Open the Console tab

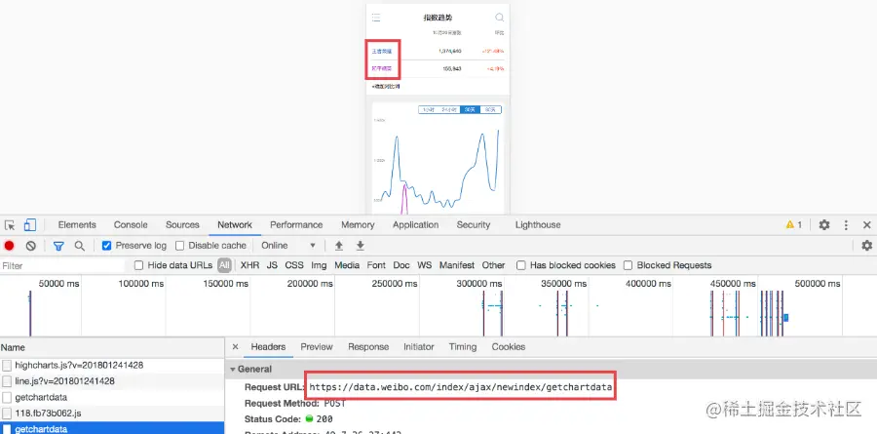click(131, 225)
